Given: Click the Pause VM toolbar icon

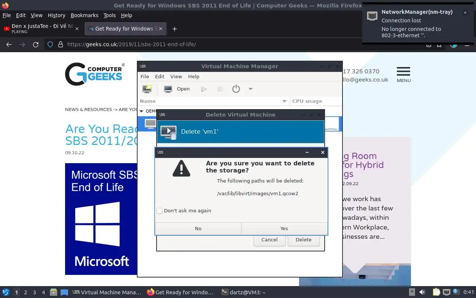Looking at the screenshot, I should coord(220,89).
